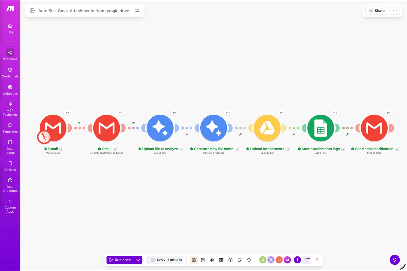Open scenario inputs icon

point(221,260)
